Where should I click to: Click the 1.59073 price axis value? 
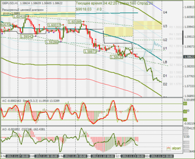coord(189,46)
